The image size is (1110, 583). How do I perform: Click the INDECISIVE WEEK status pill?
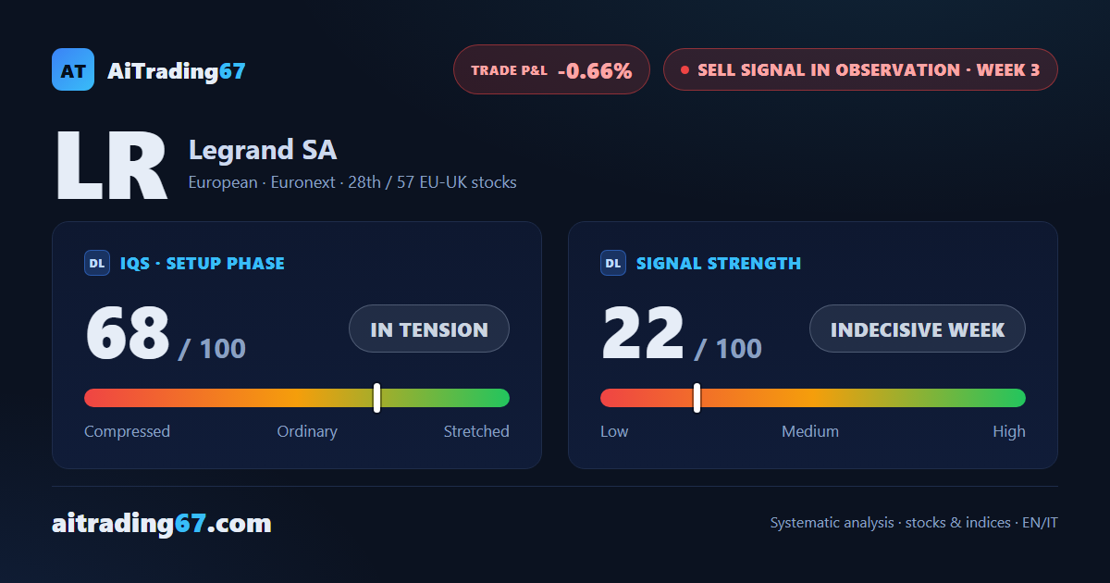coord(918,329)
